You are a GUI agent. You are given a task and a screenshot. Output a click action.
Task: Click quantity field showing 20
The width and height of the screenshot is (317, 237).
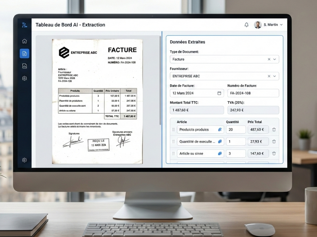(x=235, y=130)
